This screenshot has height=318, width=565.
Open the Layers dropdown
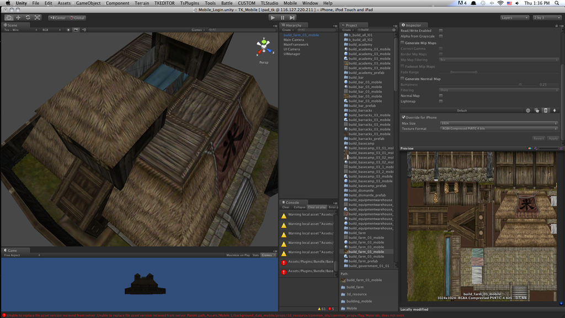515,18
